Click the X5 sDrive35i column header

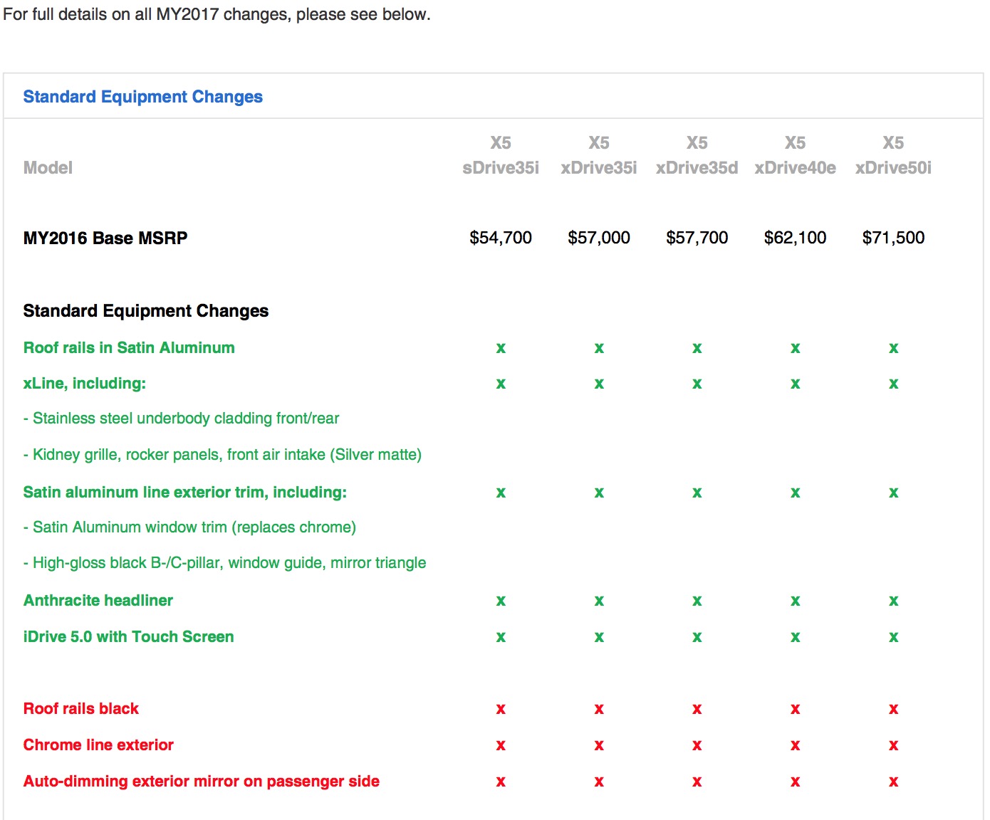coord(501,155)
